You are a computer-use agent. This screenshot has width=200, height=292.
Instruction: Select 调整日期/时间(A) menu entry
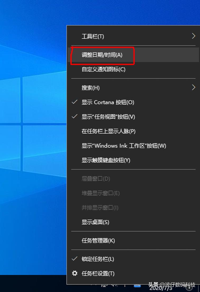pos(133,55)
